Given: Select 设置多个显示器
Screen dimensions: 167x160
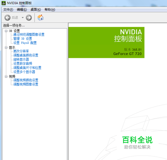Looking at the screenshot, I should [x=24, y=72].
